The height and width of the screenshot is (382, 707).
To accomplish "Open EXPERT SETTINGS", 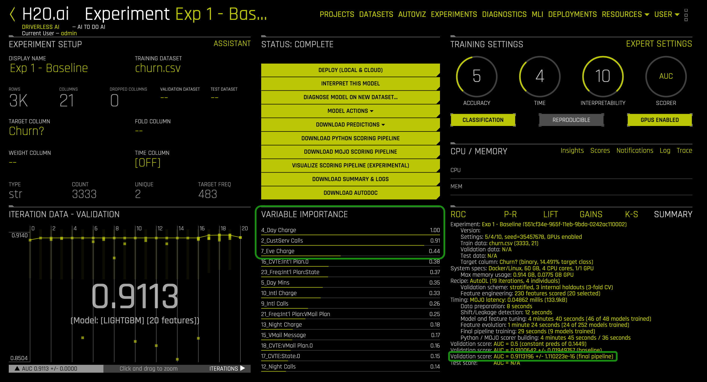I will [659, 44].
